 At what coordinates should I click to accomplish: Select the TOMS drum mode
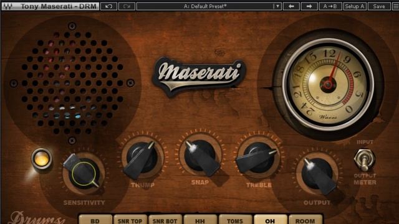(x=235, y=220)
